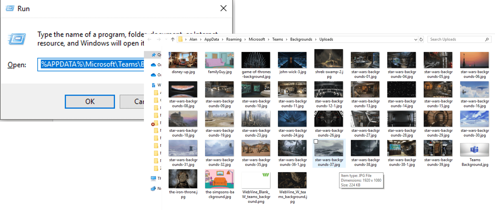Click the folder with red error badge
The image size is (495, 210).
click(x=155, y=123)
